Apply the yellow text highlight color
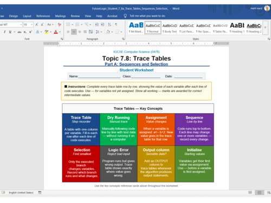The height and width of the screenshot is (203, 271). (x=47, y=32)
